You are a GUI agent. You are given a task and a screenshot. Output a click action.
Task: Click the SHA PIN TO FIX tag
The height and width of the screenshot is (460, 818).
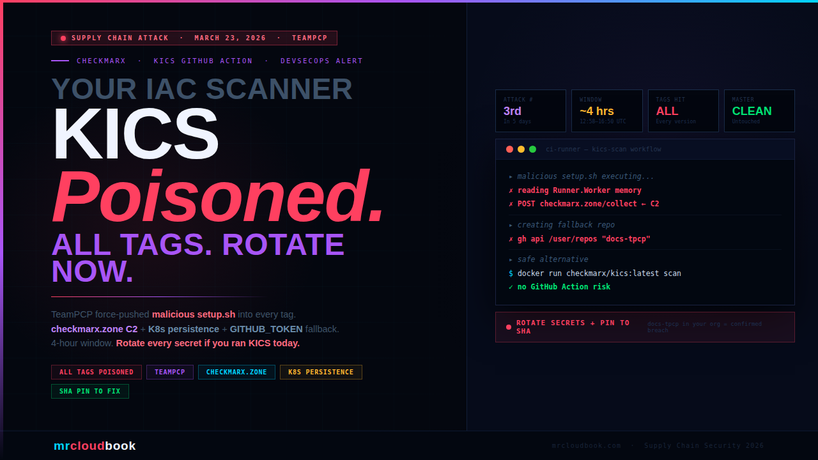(90, 391)
